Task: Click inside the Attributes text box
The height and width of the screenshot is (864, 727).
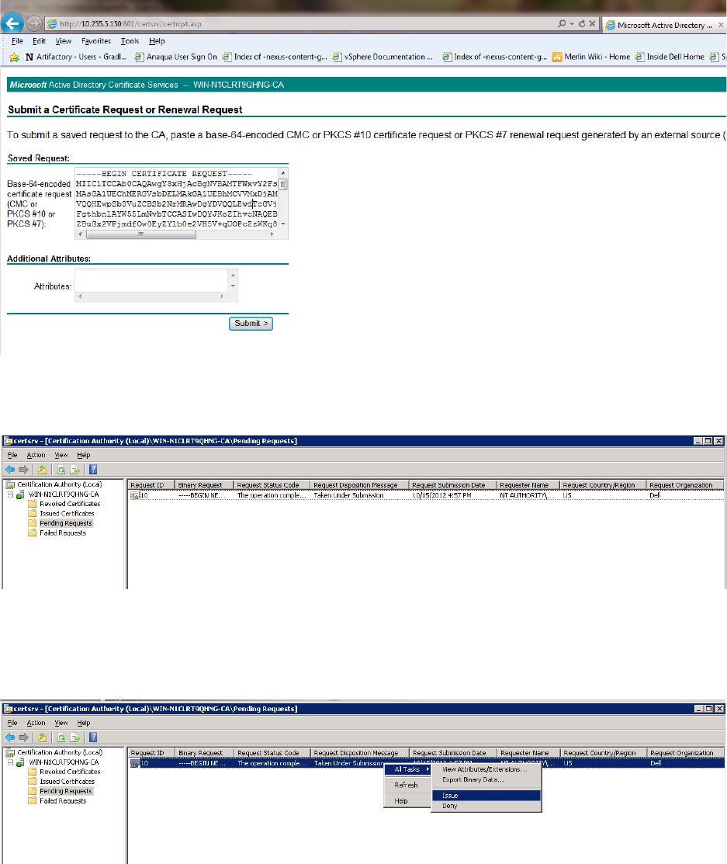Action: (x=151, y=280)
